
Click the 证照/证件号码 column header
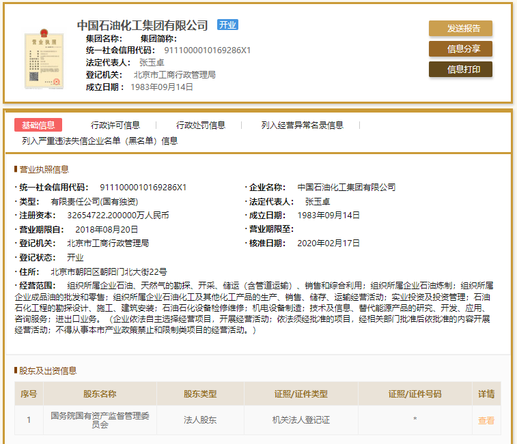tap(415, 394)
